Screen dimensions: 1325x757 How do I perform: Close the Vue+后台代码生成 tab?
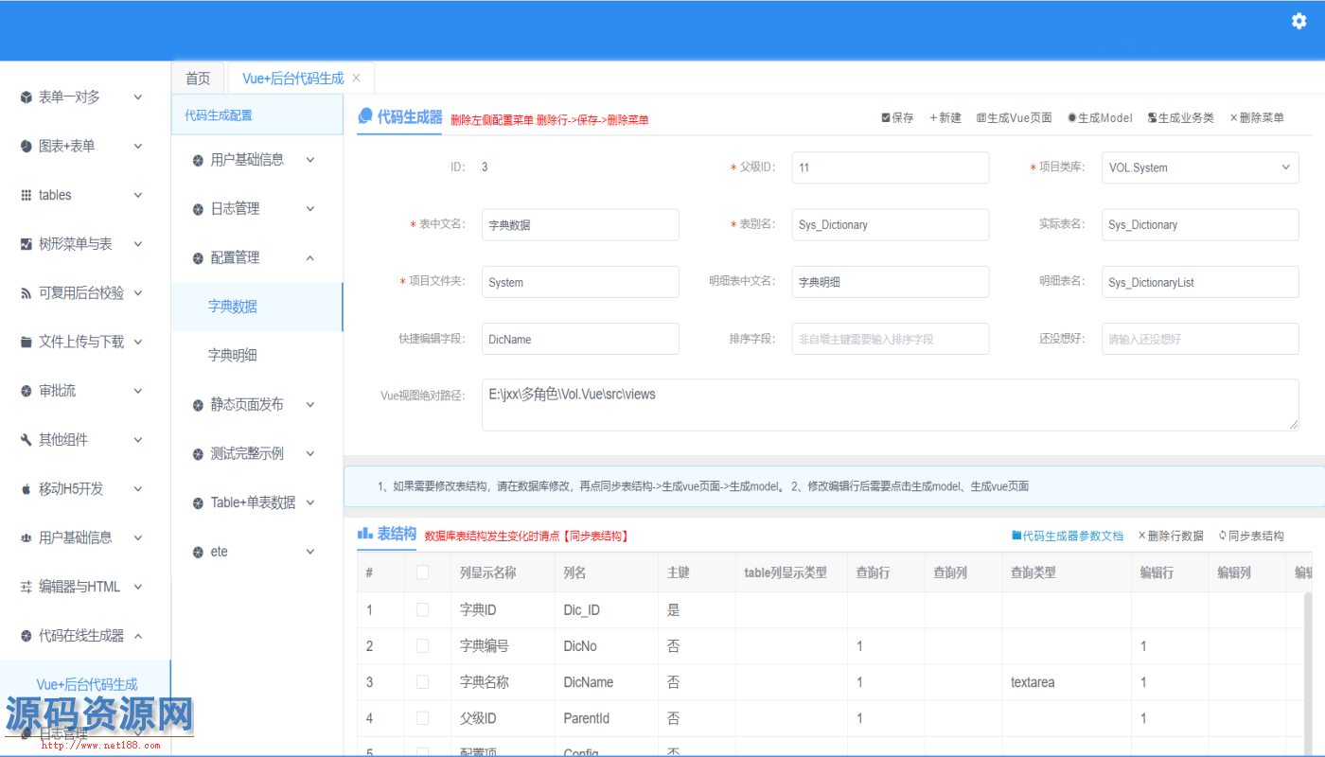point(356,78)
